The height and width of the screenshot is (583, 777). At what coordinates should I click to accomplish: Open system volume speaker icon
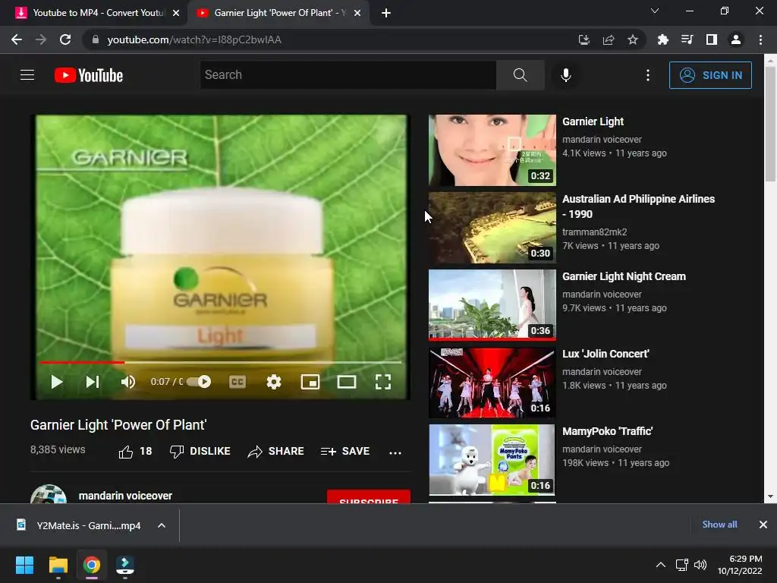tap(700, 565)
